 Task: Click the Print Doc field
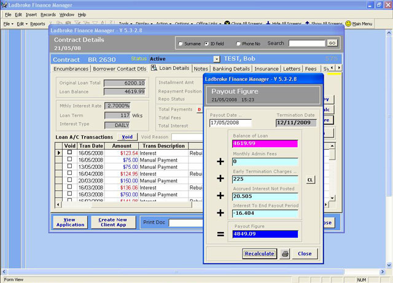coord(185,223)
